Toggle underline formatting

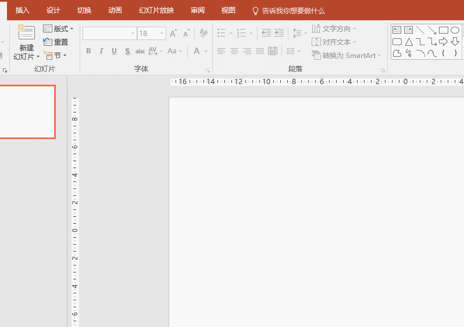click(x=114, y=51)
